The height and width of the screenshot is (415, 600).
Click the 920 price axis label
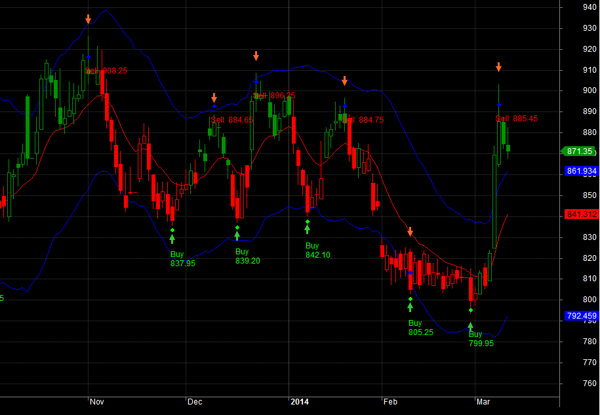590,49
